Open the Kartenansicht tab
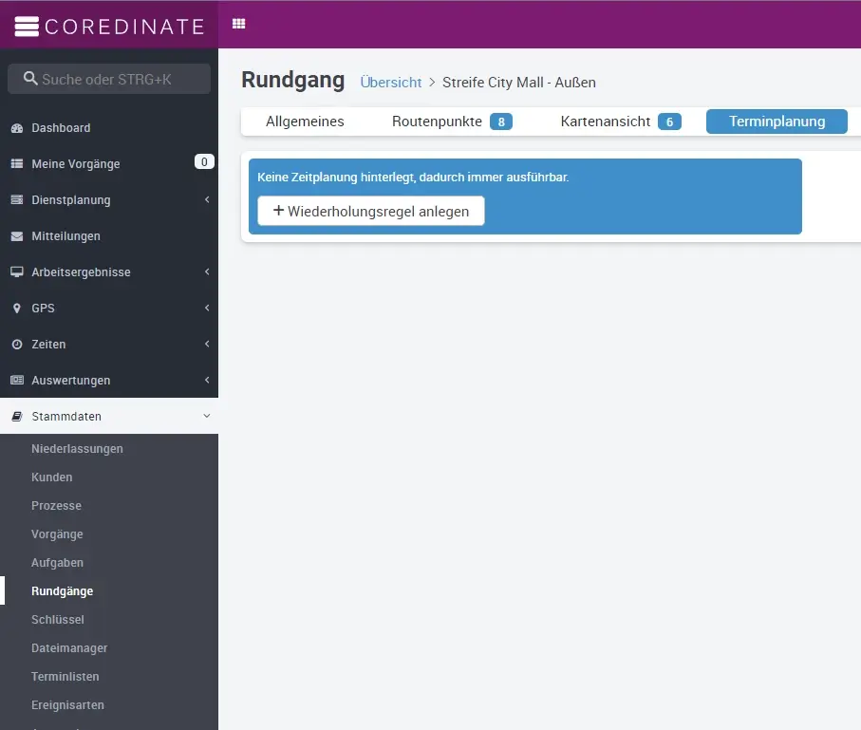The height and width of the screenshot is (730, 861). pyautogui.click(x=620, y=122)
